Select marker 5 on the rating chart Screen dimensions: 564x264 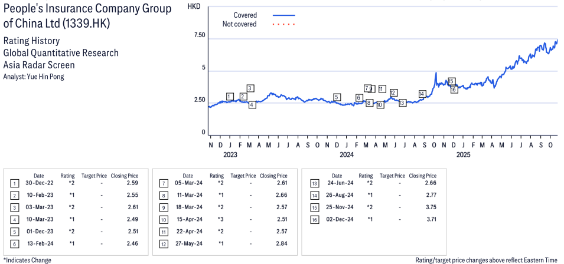337,97
